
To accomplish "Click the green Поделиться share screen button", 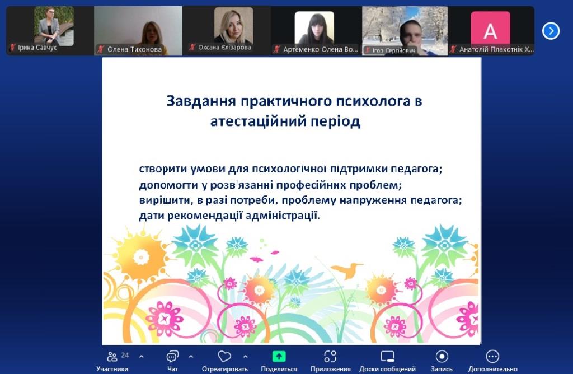I will pyautogui.click(x=279, y=357).
